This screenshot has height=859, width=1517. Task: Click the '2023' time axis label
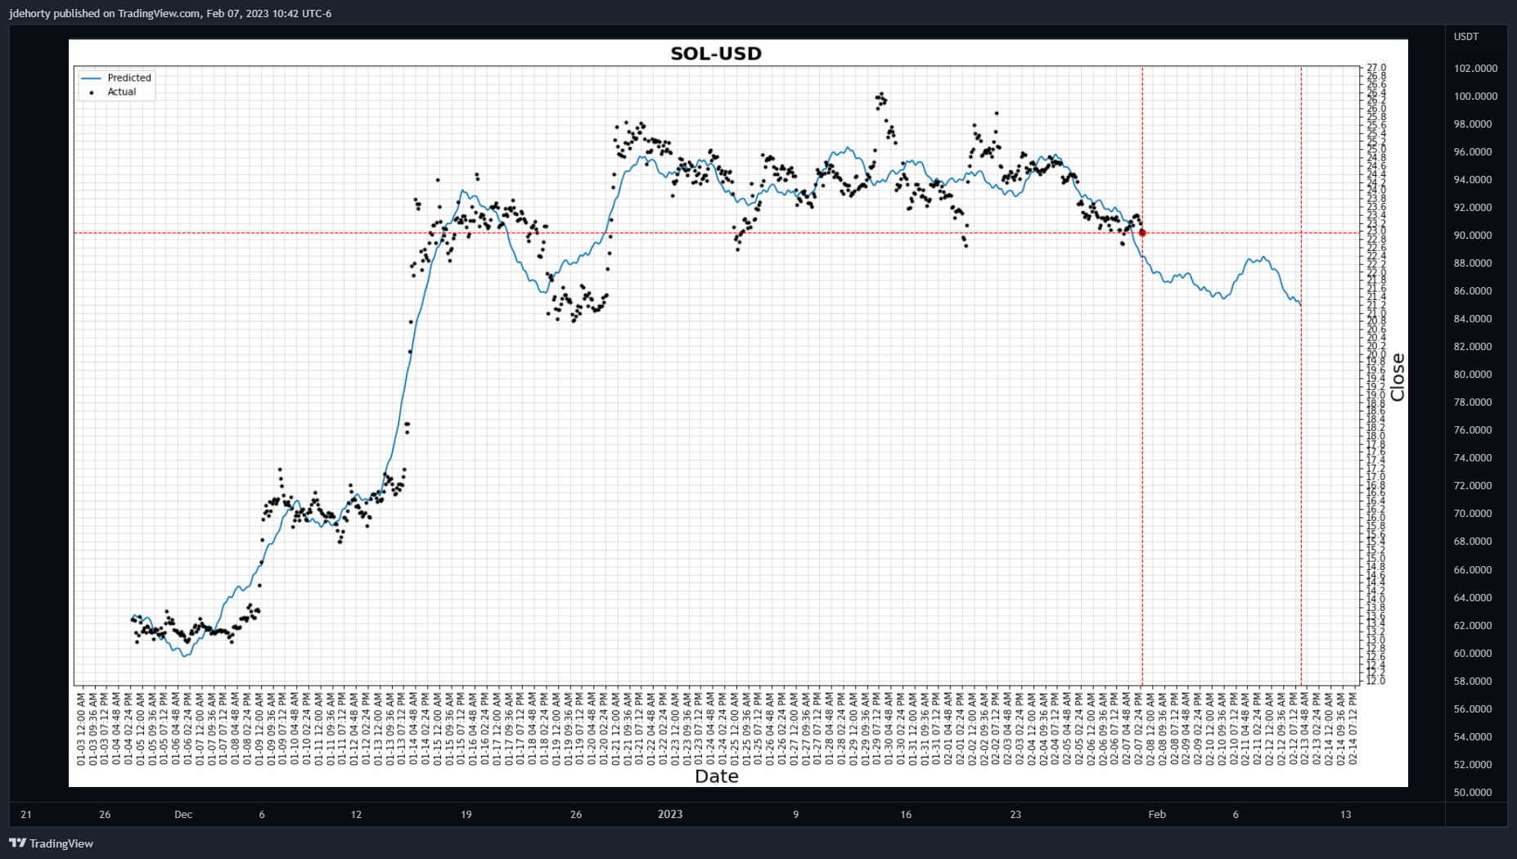coord(670,814)
